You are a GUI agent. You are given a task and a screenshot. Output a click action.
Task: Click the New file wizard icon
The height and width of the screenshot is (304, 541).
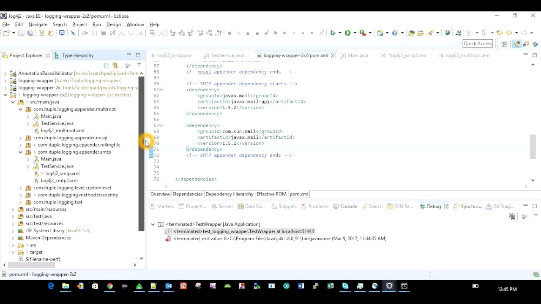pyautogui.click(x=5, y=33)
